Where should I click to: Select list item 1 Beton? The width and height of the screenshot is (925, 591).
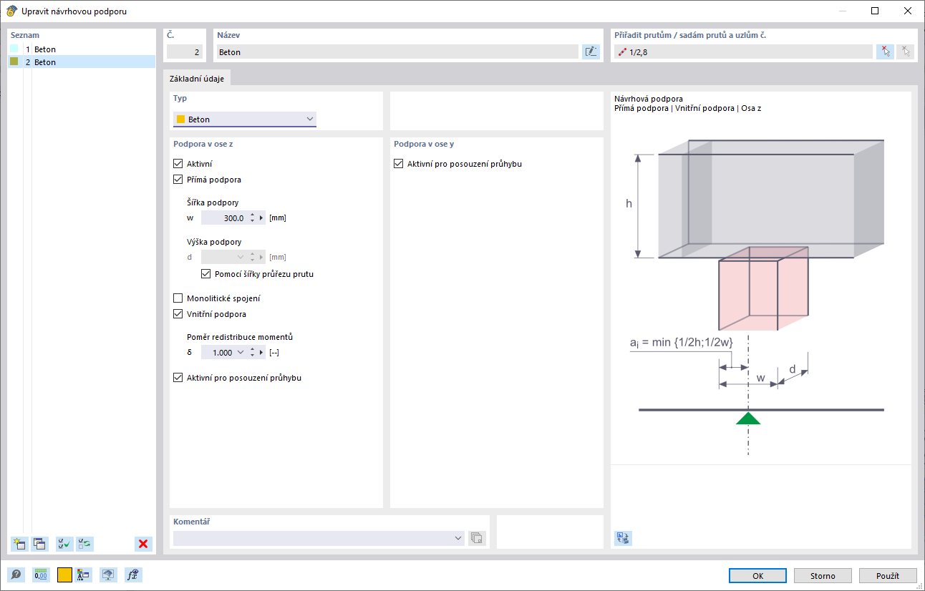(82, 49)
